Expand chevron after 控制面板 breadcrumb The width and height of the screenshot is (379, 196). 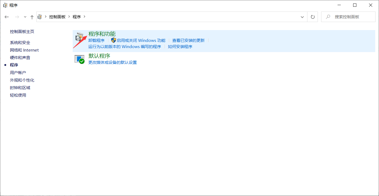(69, 17)
